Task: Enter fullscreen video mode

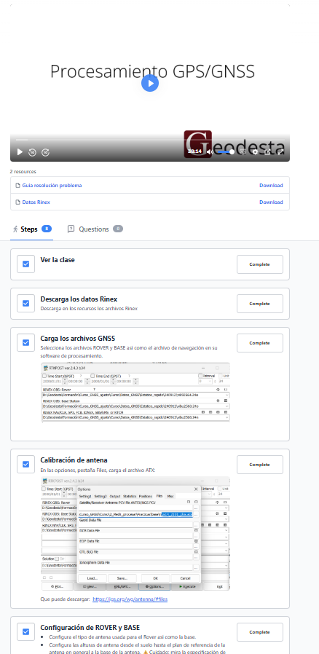Action: (280, 151)
